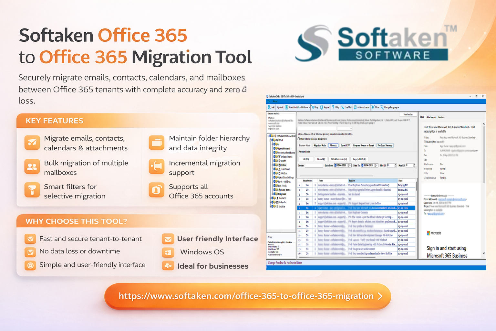Select the Drafts folder icon in the tree

[x=279, y=161]
